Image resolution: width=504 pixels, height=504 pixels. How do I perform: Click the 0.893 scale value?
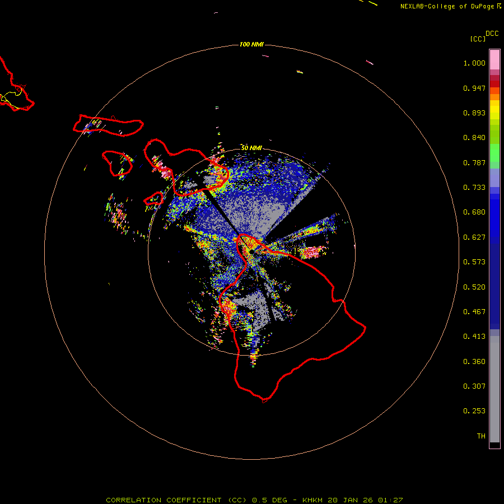[474, 113]
